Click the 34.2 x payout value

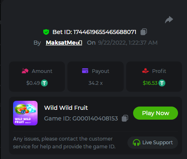(x=96, y=83)
